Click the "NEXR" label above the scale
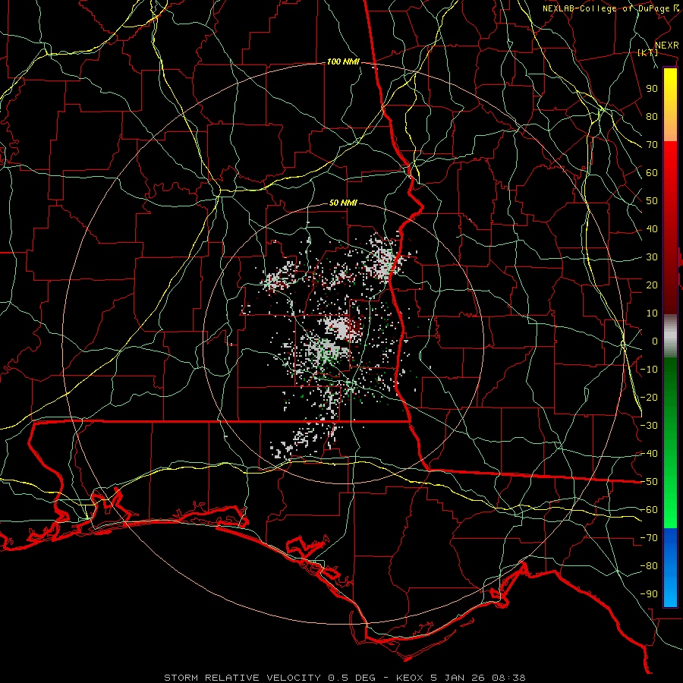 pos(666,46)
